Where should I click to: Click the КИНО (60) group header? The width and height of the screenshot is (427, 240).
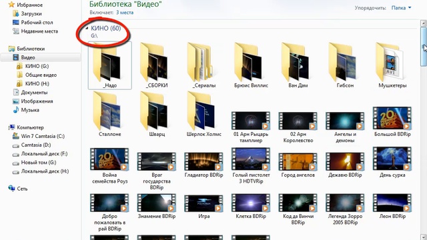(x=105, y=28)
